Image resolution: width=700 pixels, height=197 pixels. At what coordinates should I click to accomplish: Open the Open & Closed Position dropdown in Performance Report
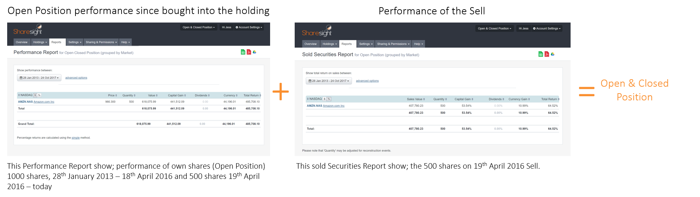(x=199, y=27)
